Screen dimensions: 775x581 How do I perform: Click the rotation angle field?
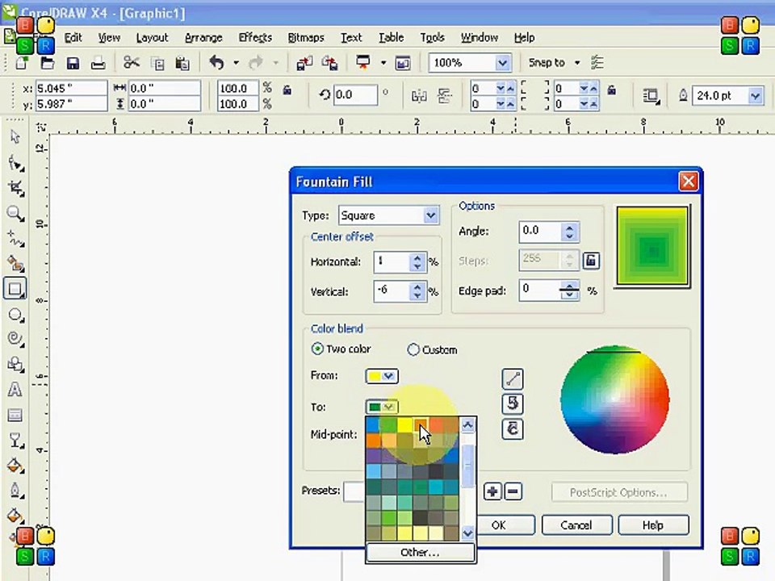(355, 95)
